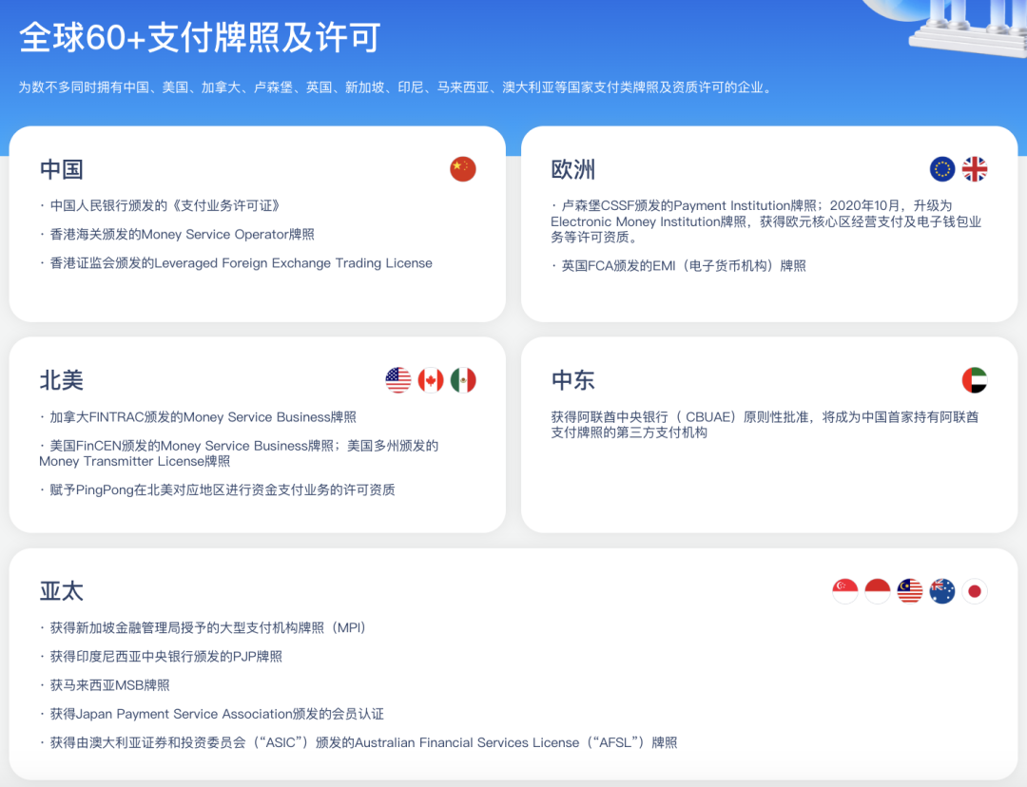This screenshot has width=1027, height=787.
Task: Click the UAE flag icon
Action: [x=975, y=380]
